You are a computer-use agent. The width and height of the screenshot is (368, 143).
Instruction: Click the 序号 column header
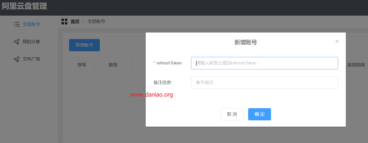point(82,65)
